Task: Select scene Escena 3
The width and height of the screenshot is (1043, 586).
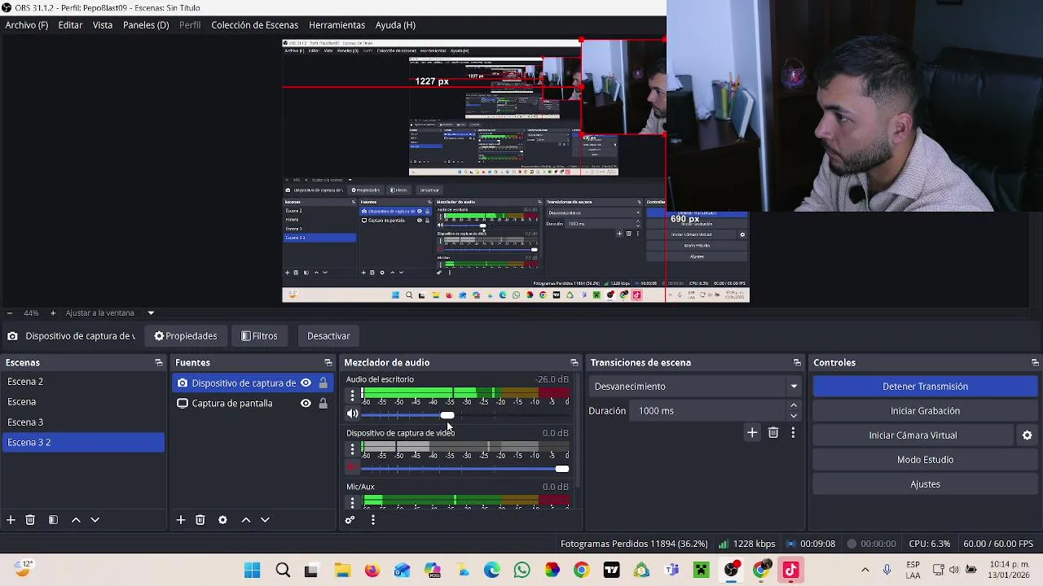Action: (x=83, y=422)
